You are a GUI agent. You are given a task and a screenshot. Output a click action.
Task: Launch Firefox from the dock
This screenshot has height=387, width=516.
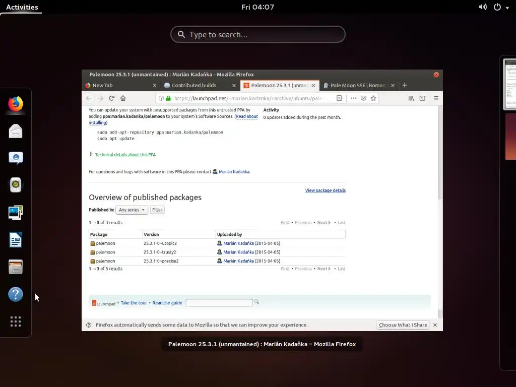point(16,104)
